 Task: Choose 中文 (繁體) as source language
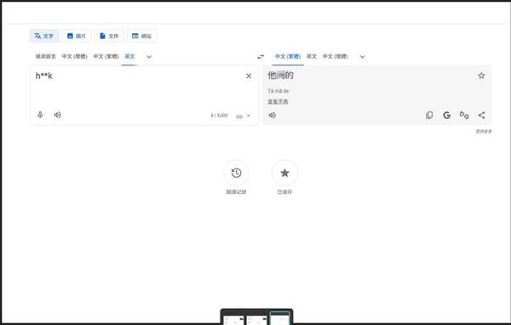click(106, 56)
